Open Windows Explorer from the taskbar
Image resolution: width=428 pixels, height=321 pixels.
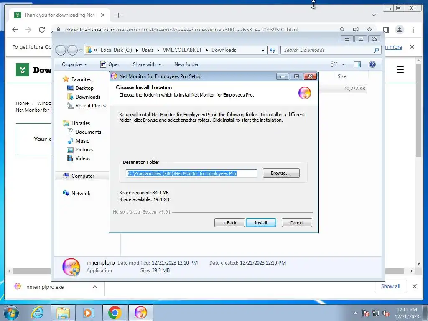point(64,313)
